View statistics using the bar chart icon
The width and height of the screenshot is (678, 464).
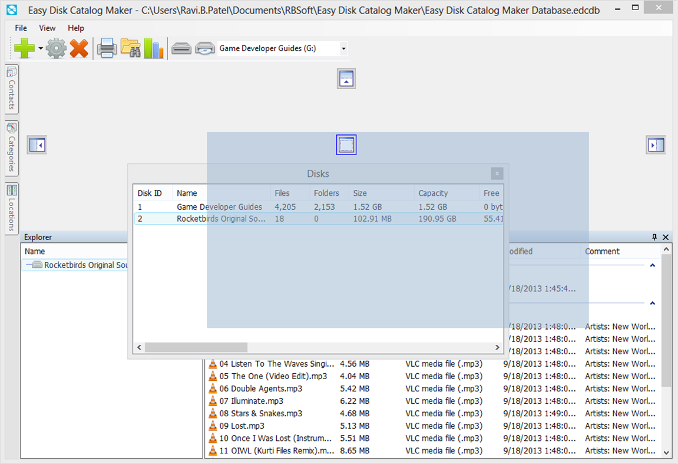click(153, 48)
